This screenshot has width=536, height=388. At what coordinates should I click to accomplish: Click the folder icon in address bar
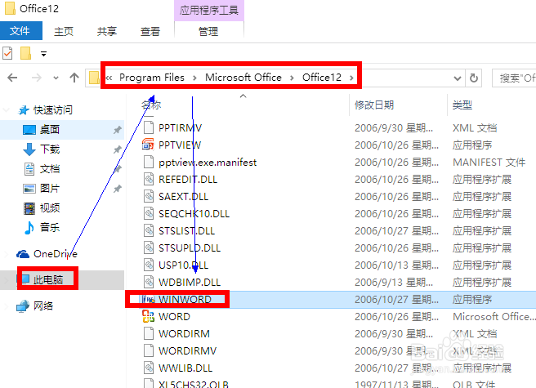(94, 78)
